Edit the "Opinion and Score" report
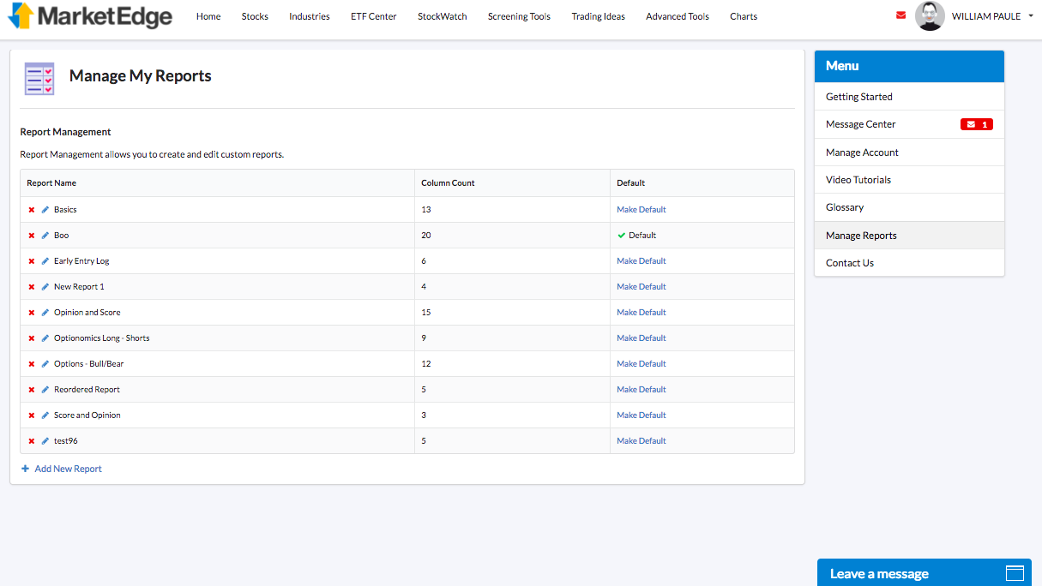The height and width of the screenshot is (586, 1042). coord(44,312)
